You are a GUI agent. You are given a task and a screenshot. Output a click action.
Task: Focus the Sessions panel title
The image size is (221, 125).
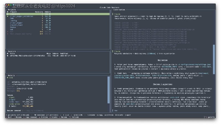[12, 52]
